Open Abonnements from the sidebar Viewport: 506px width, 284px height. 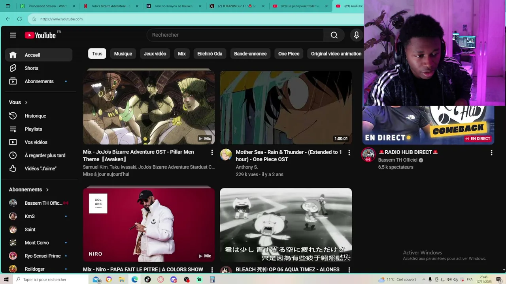(39, 81)
